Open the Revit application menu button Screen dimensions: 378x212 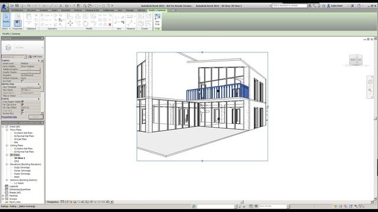coord(4,7)
